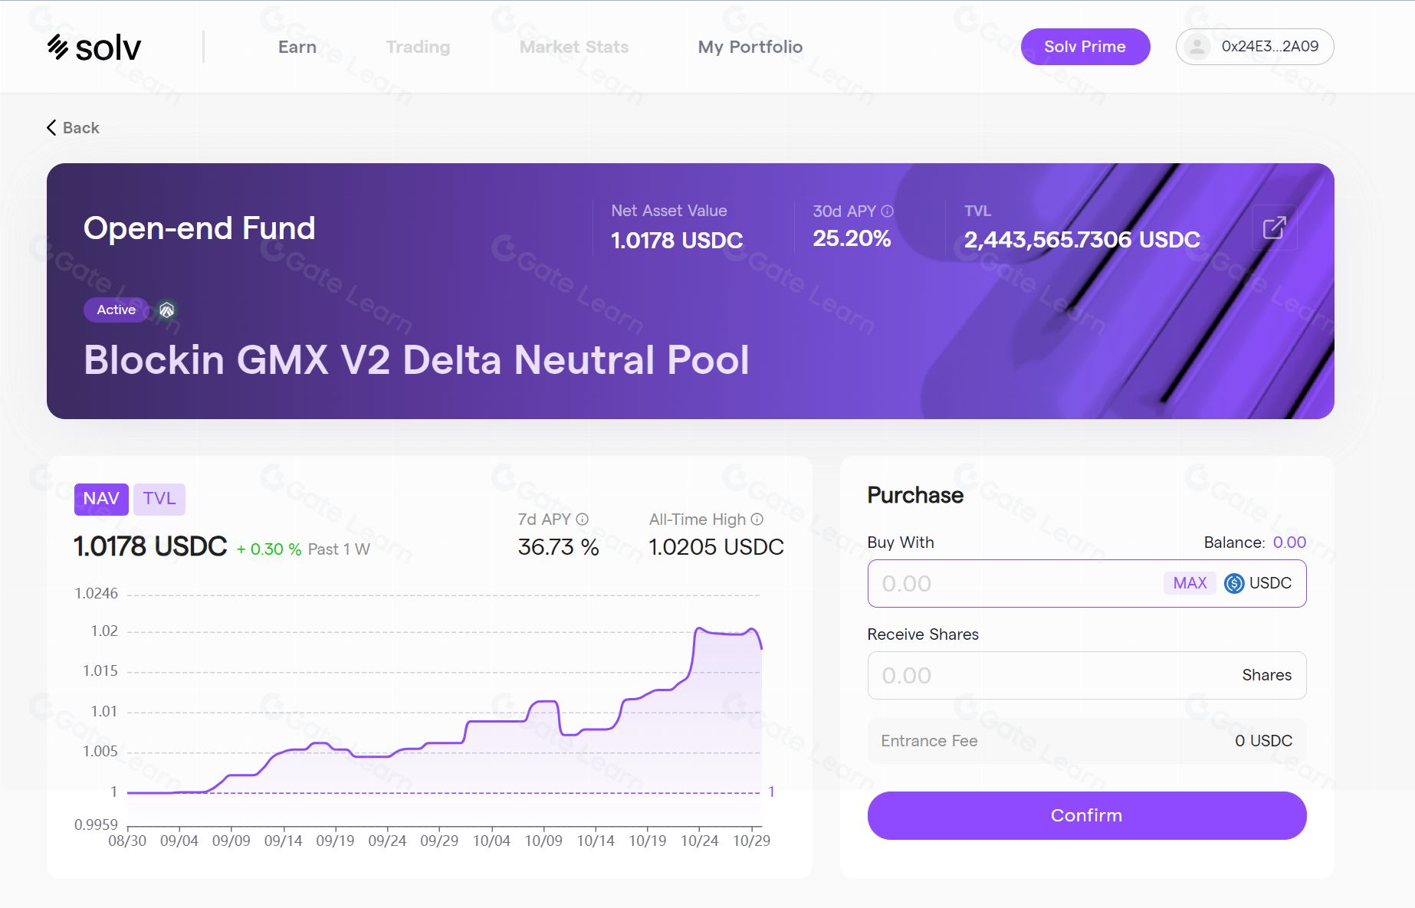
Task: Click the 30d APY info icon
Action: 887,211
